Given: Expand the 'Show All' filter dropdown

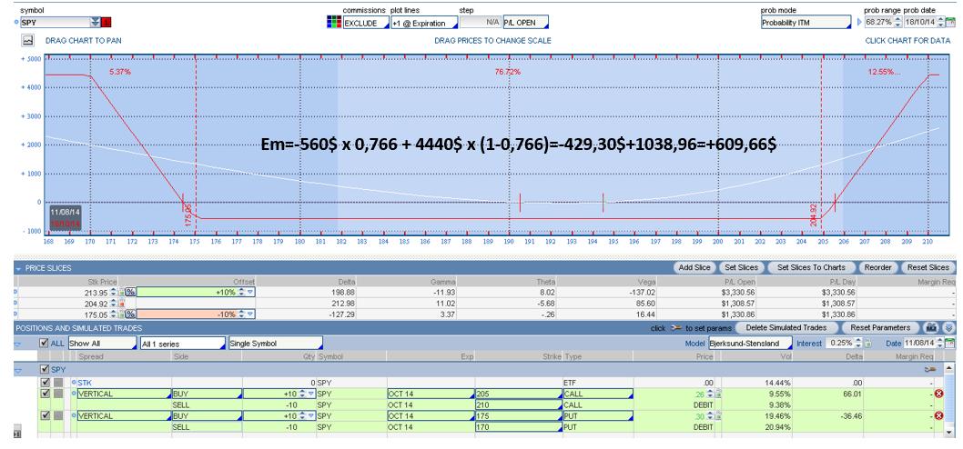Looking at the screenshot, I should tap(100, 344).
